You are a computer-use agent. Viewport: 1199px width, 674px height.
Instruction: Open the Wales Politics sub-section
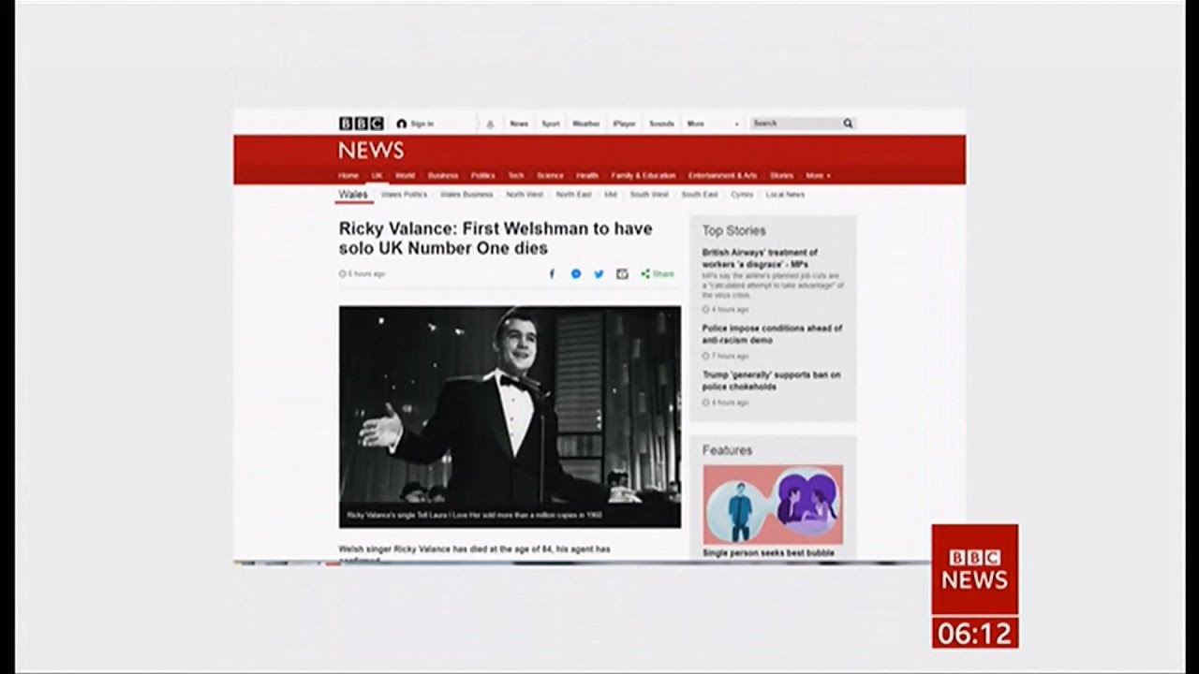(x=404, y=195)
